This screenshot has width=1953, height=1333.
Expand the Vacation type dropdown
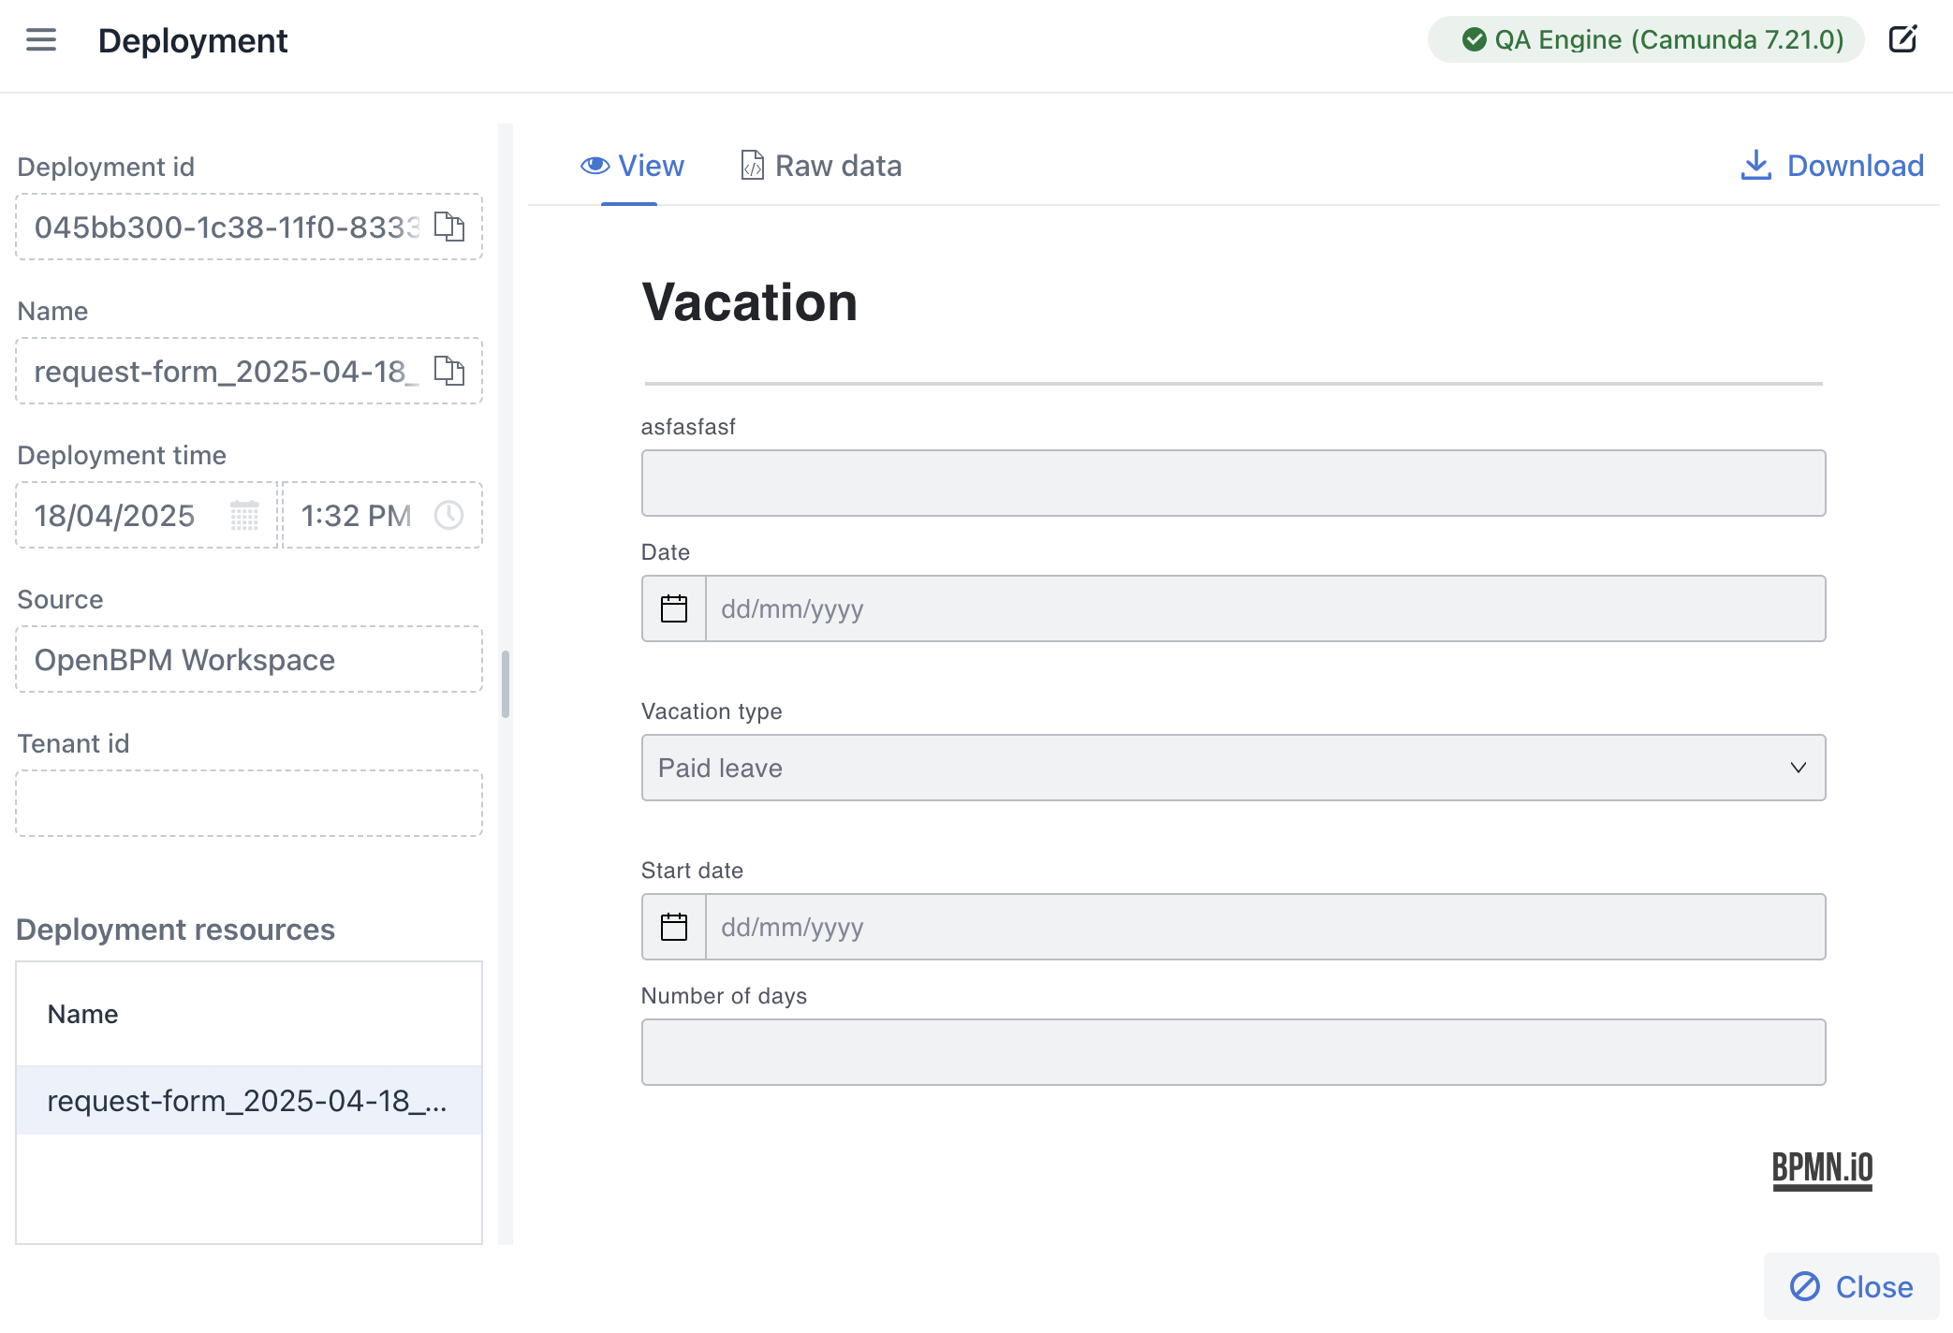click(x=1233, y=768)
